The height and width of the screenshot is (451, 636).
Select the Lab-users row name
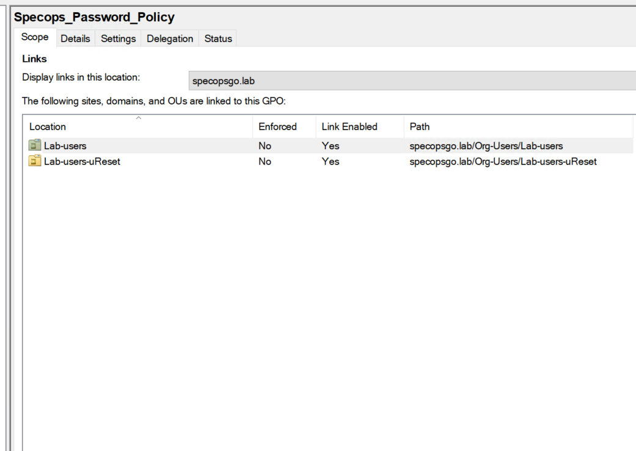(65, 145)
